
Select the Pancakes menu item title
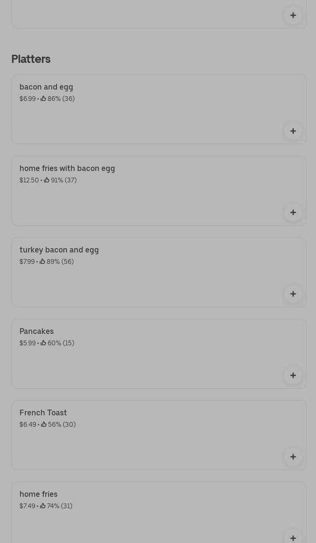pos(37,332)
